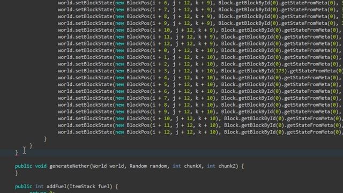The height and width of the screenshot is (193, 343).
Task: Click the 'chunkZ' parameter name
Action: pyautogui.click(x=227, y=166)
